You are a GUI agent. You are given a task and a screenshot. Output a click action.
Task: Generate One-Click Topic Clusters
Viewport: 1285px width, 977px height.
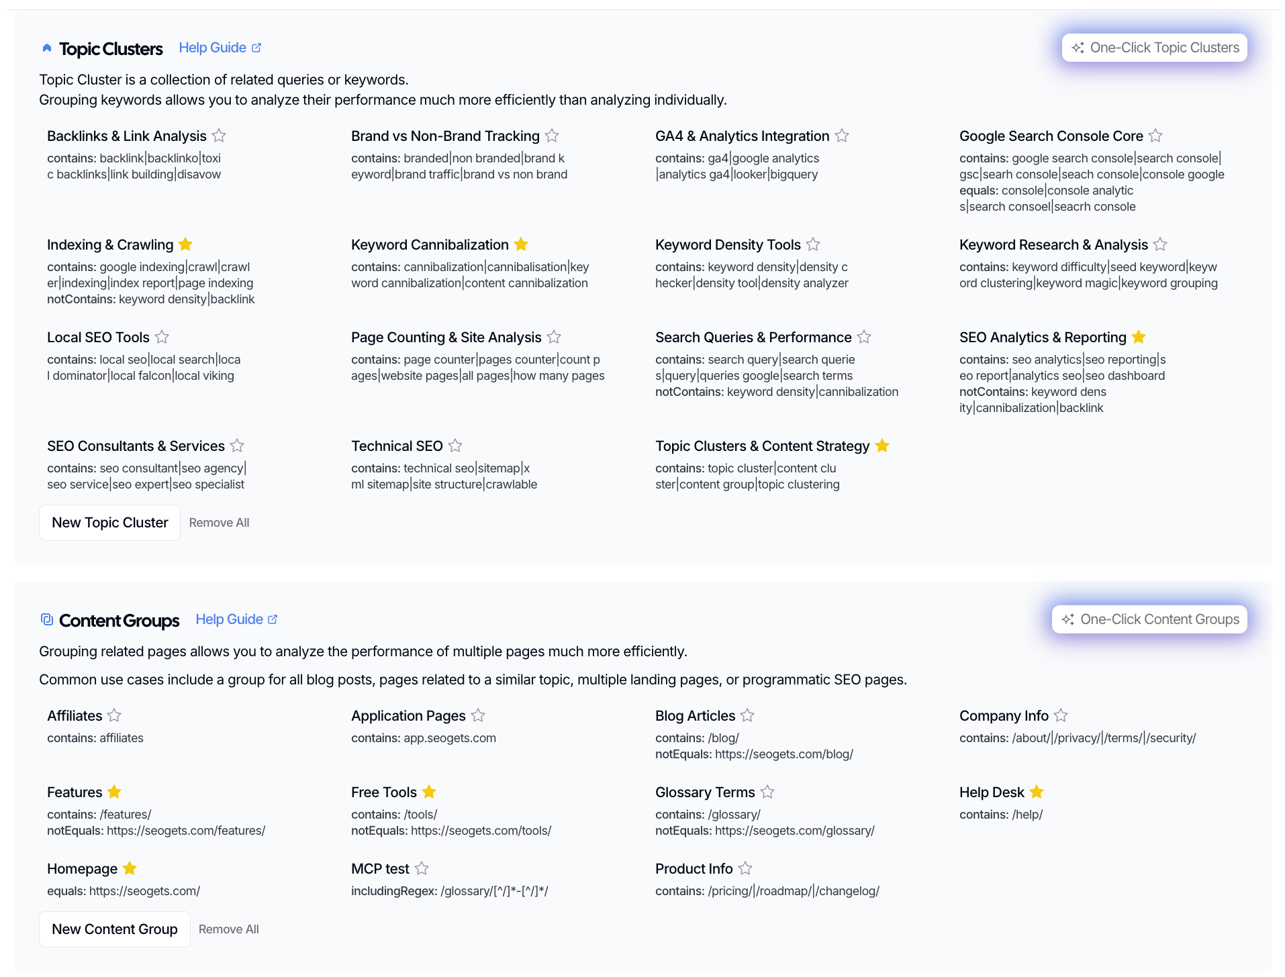click(x=1155, y=48)
